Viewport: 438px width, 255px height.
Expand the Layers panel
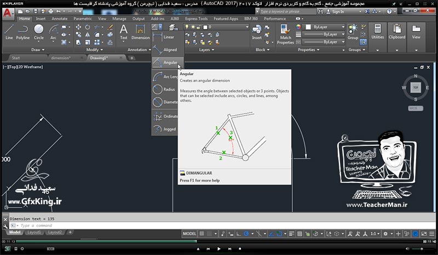[x=206, y=50]
